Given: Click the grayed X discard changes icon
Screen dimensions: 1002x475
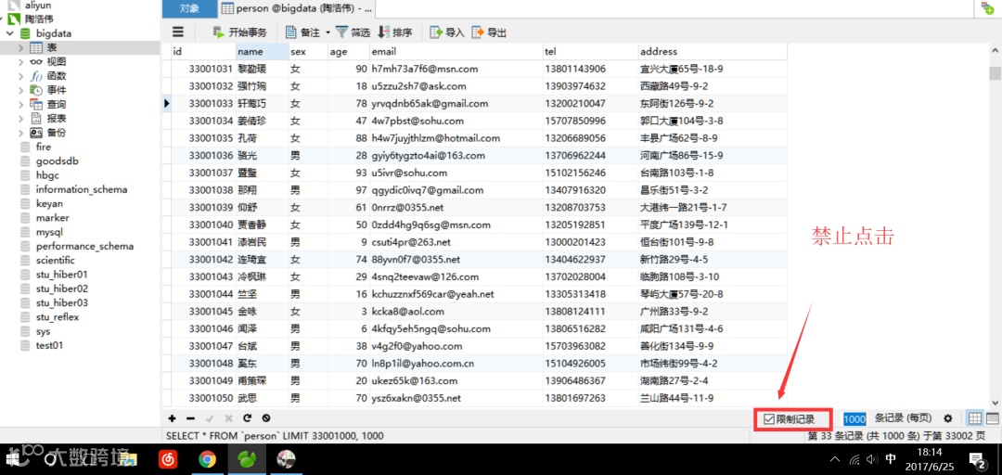Looking at the screenshot, I should tap(229, 418).
